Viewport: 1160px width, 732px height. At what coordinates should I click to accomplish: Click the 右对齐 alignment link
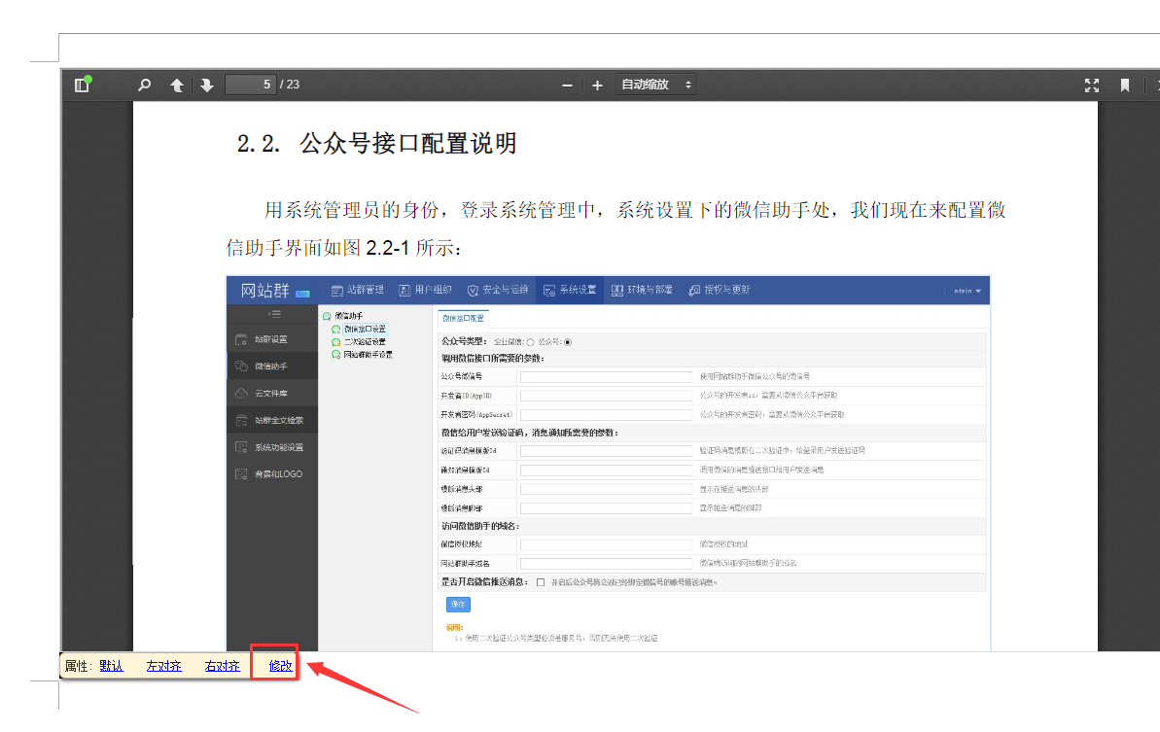222,666
